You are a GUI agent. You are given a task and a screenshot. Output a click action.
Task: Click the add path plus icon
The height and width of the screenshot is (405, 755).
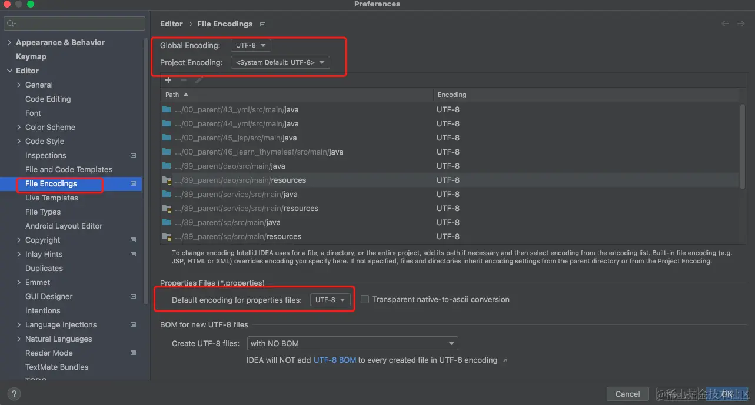(x=168, y=80)
